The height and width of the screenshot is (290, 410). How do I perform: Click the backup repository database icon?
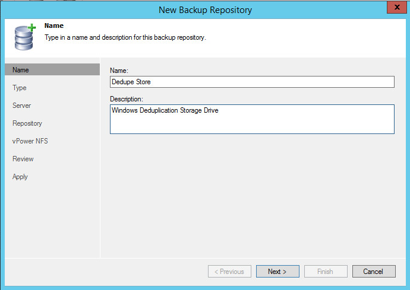(x=25, y=37)
